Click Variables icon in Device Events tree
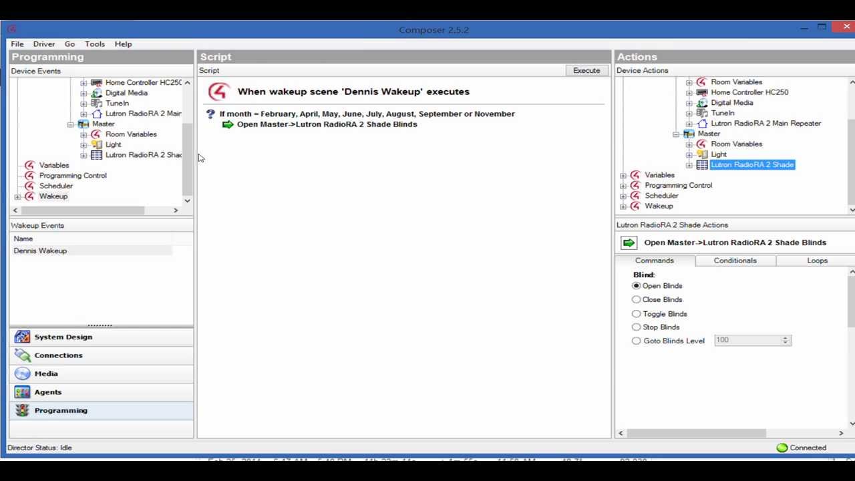 click(29, 165)
